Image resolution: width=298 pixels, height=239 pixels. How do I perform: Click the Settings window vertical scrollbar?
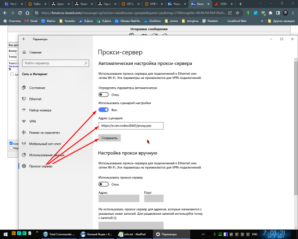pos(296,128)
